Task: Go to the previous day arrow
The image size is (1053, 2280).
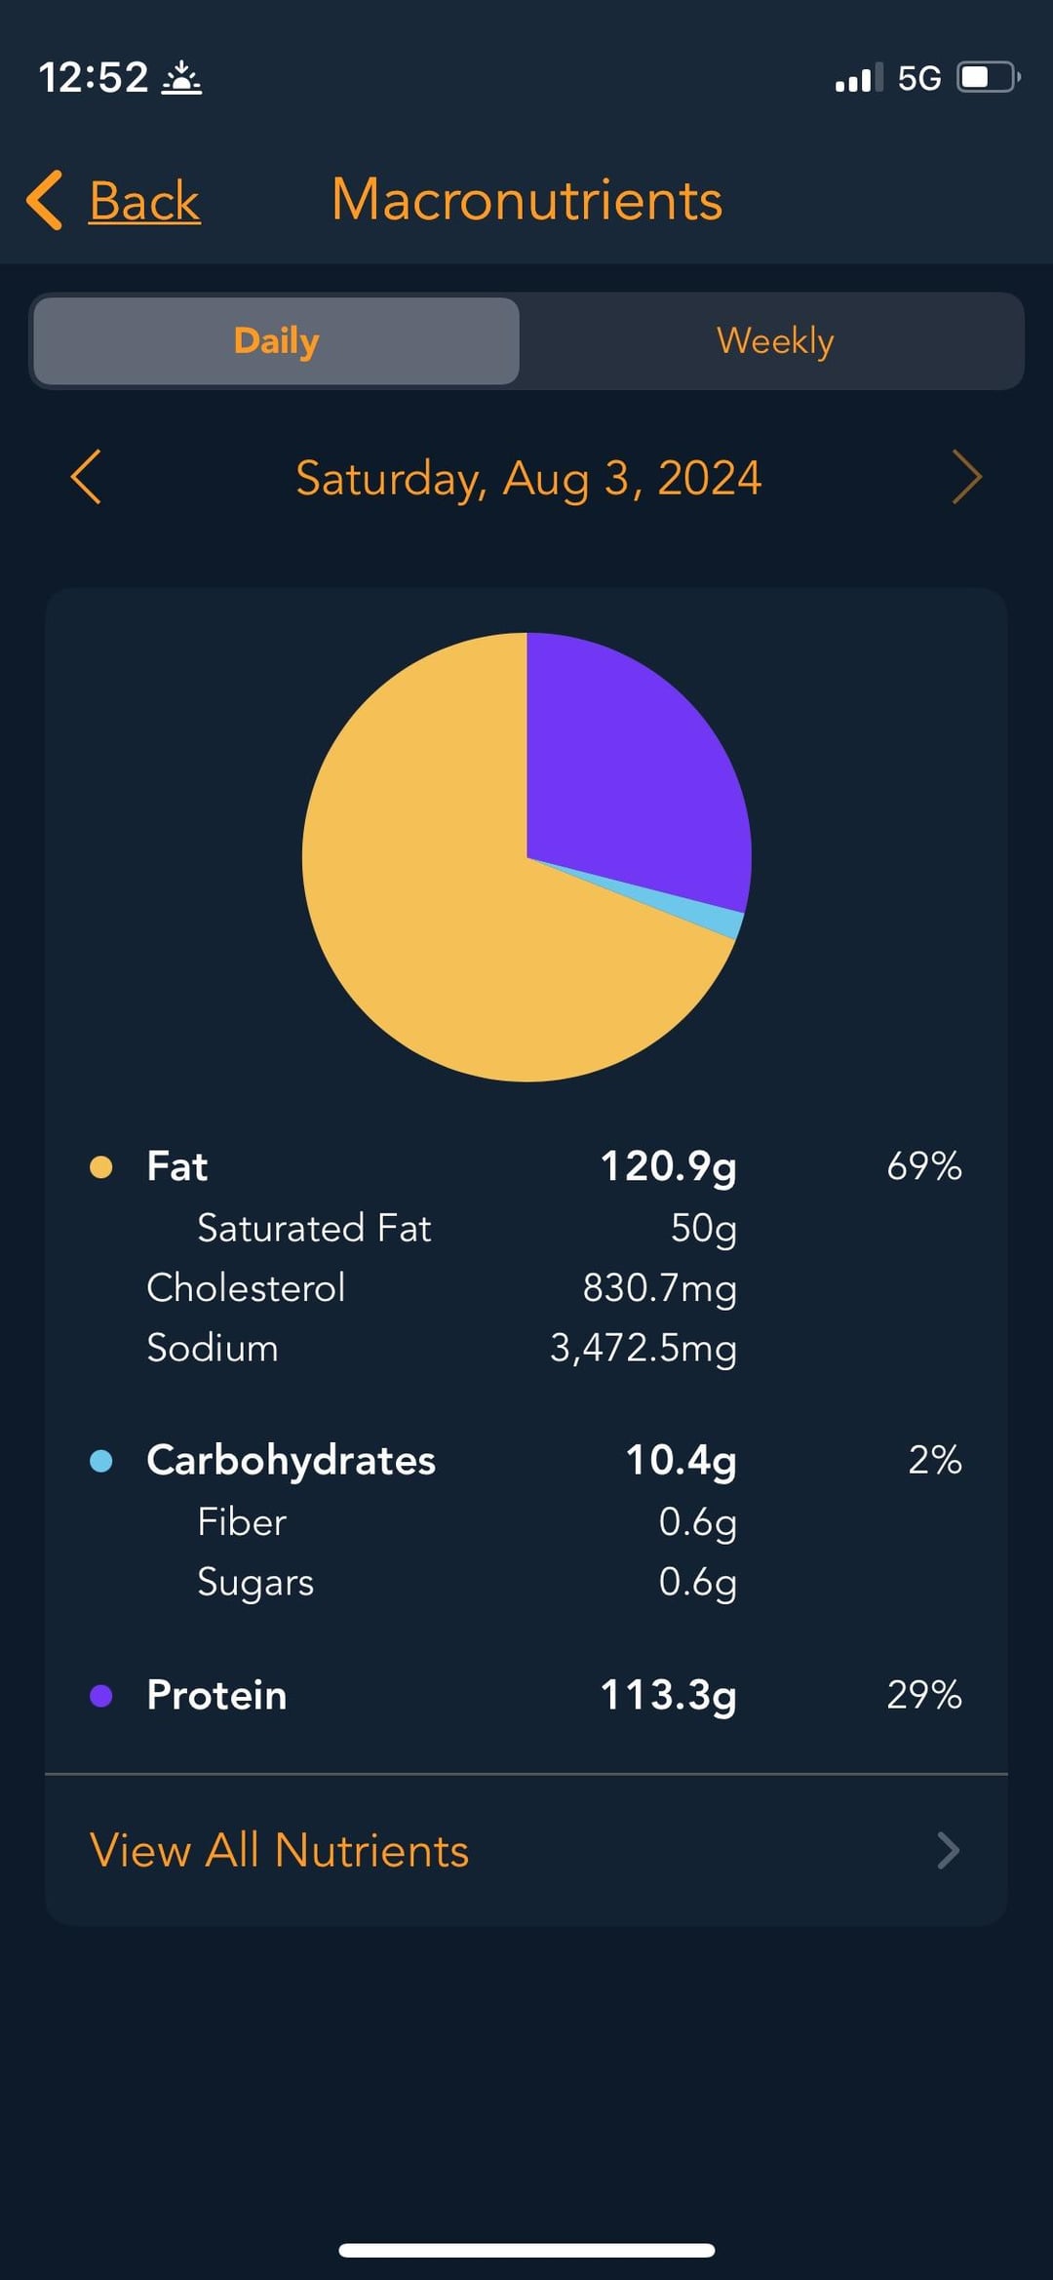Action: [87, 477]
